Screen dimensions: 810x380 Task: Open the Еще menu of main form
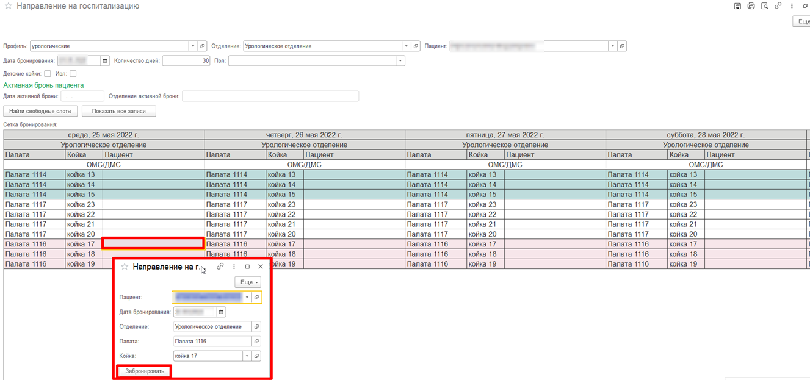coord(802,21)
